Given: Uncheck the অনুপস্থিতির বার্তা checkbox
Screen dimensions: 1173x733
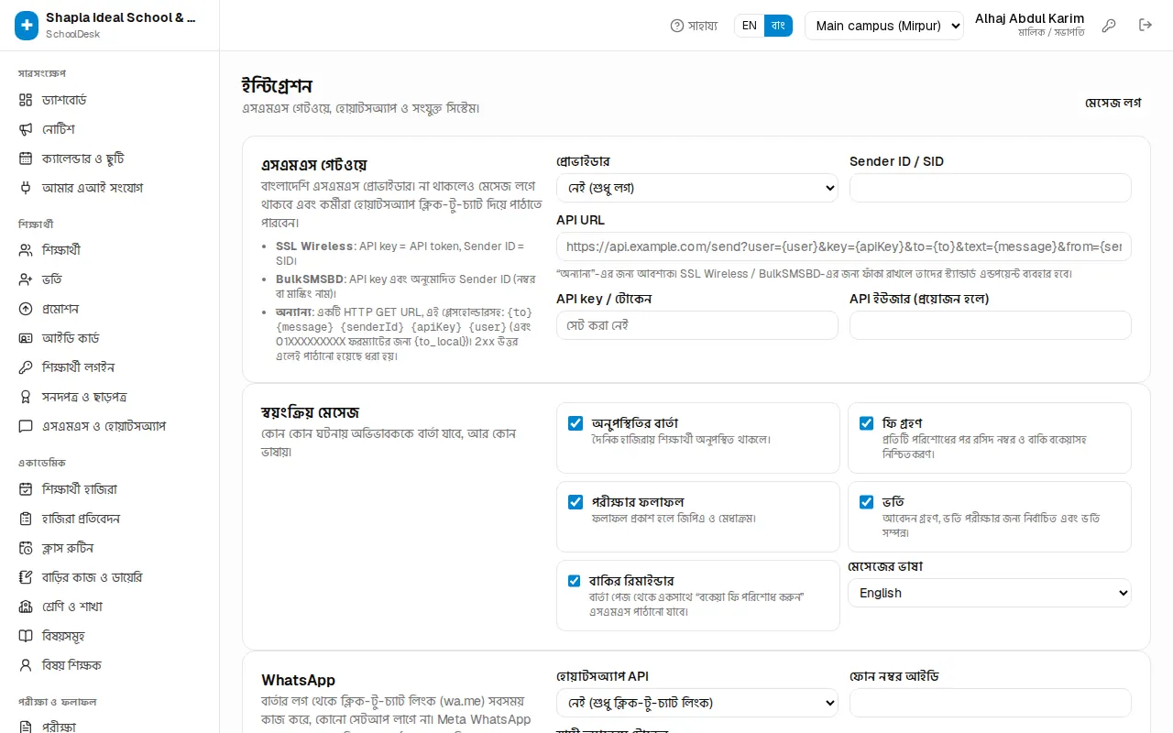Looking at the screenshot, I should click(576, 423).
